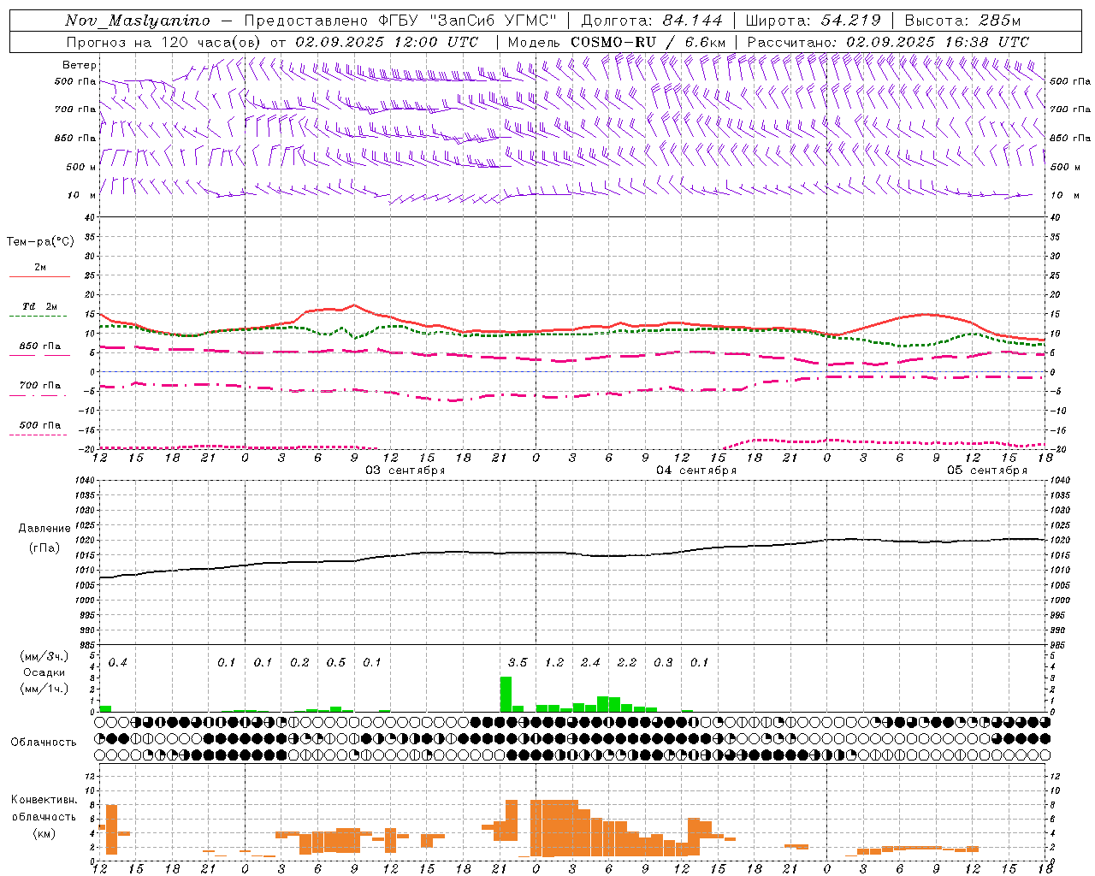Click the 2.2 precipitation total value
This screenshot has width=1095, height=876.
click(626, 663)
